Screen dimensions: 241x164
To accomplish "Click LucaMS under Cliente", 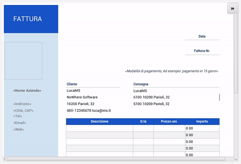I will pos(74,91).
